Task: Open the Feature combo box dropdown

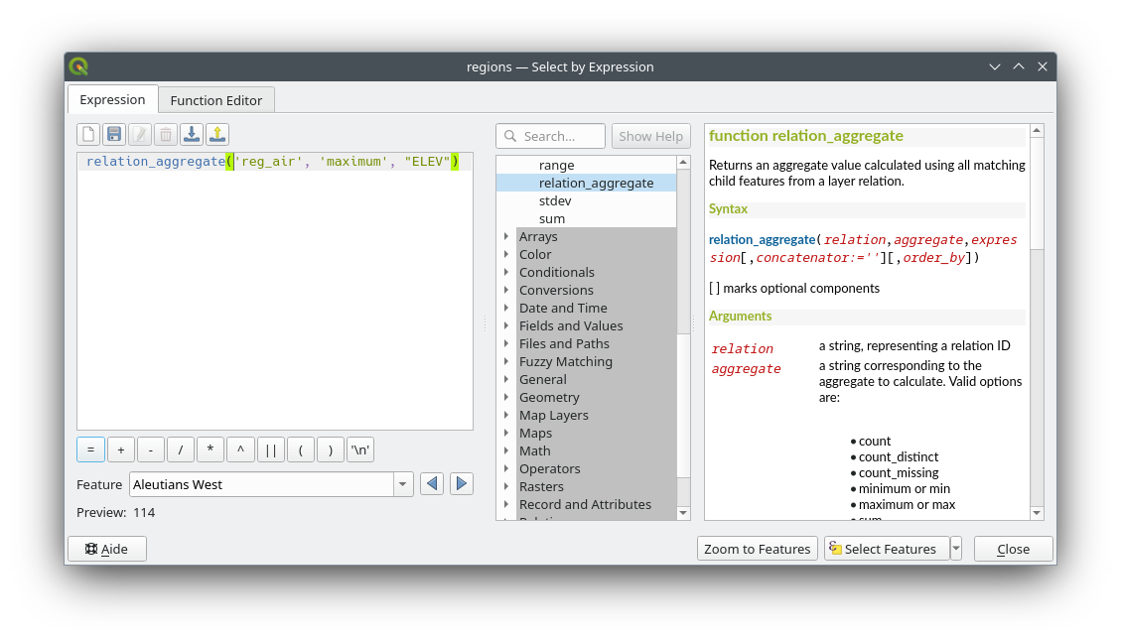Action: (403, 484)
